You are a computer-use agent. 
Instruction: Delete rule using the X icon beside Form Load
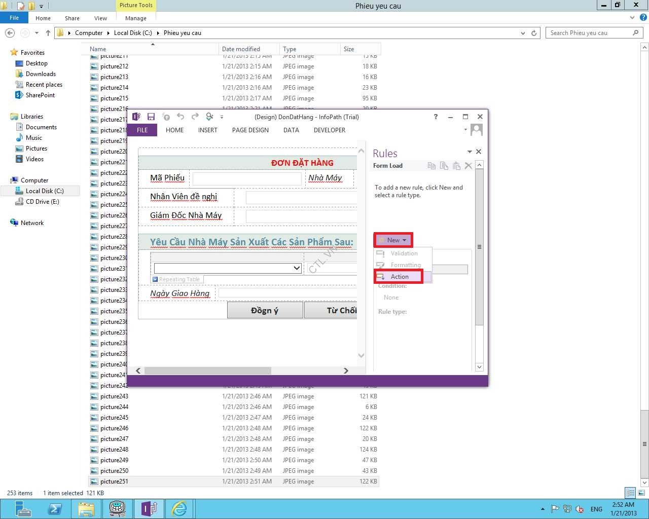tap(468, 166)
